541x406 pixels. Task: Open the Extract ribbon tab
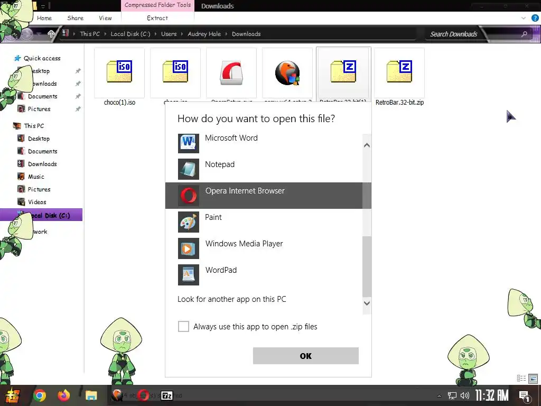tap(157, 18)
